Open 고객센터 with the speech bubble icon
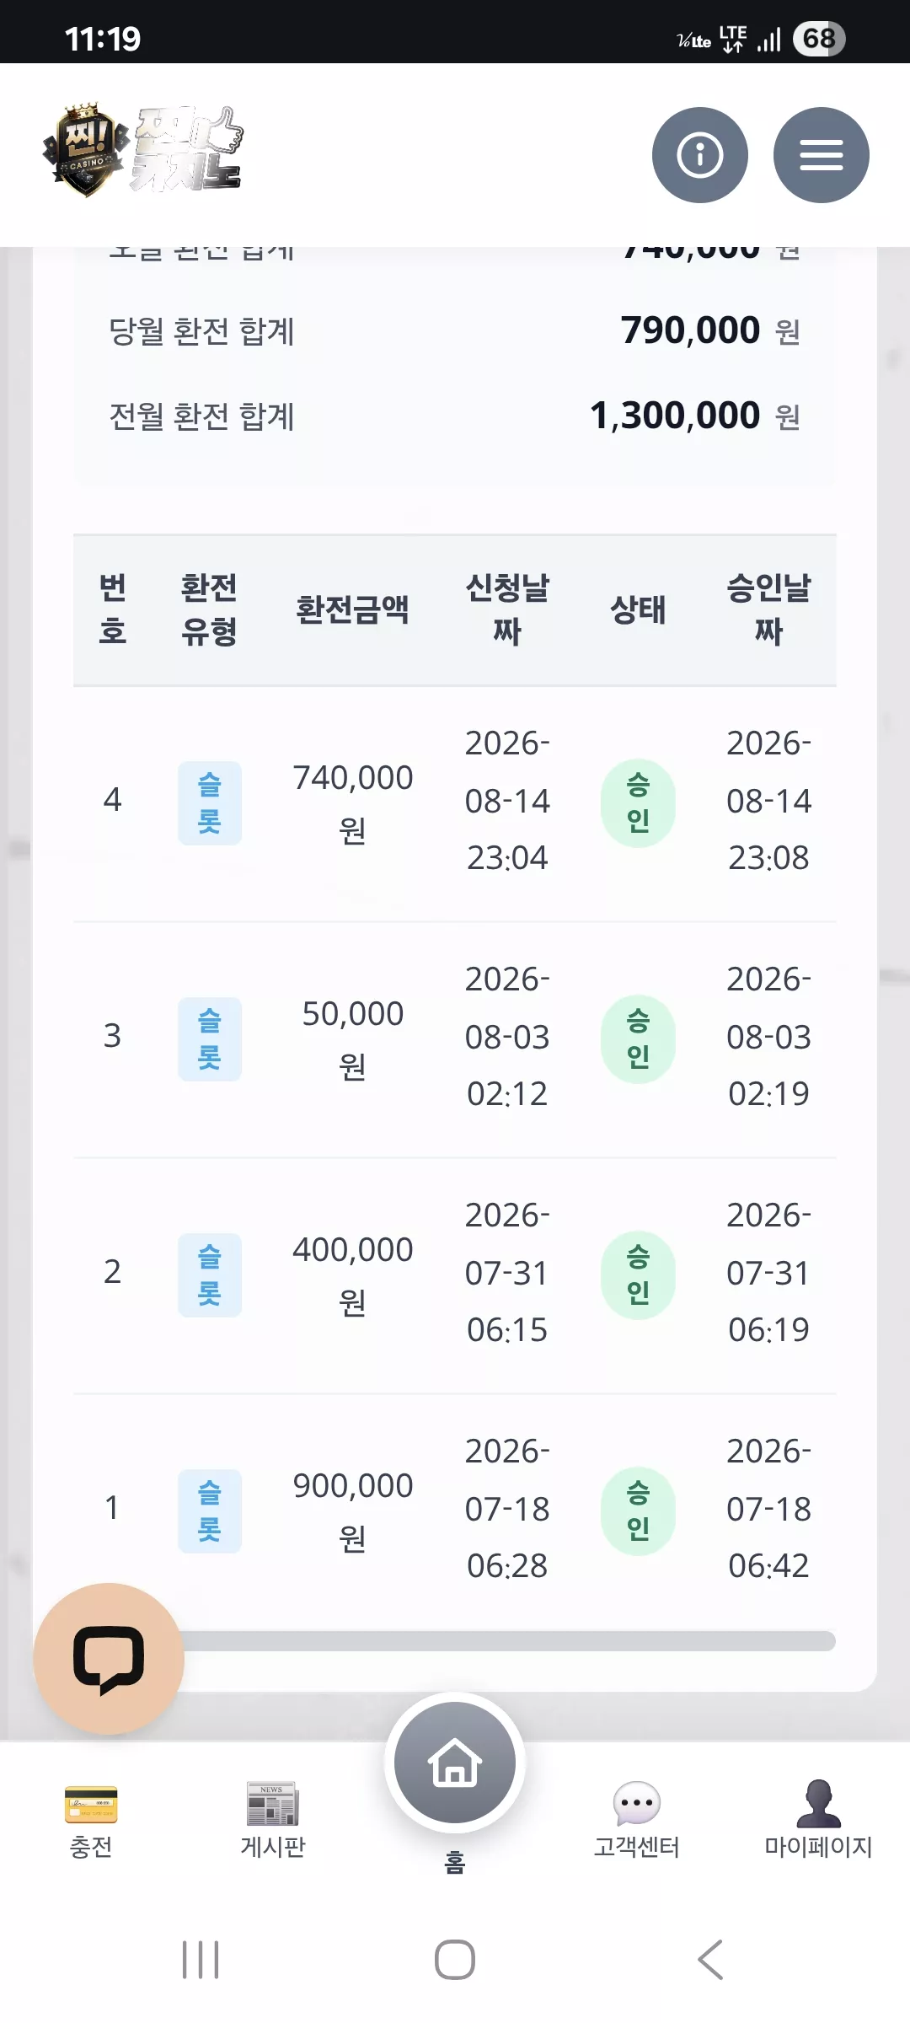Viewport: 910px width, 2023px height. pos(637,1821)
